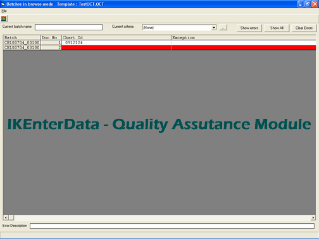Screen dimensions: 319x239
Task: Click the ellipsis browse criteria button
Action: pos(223,28)
